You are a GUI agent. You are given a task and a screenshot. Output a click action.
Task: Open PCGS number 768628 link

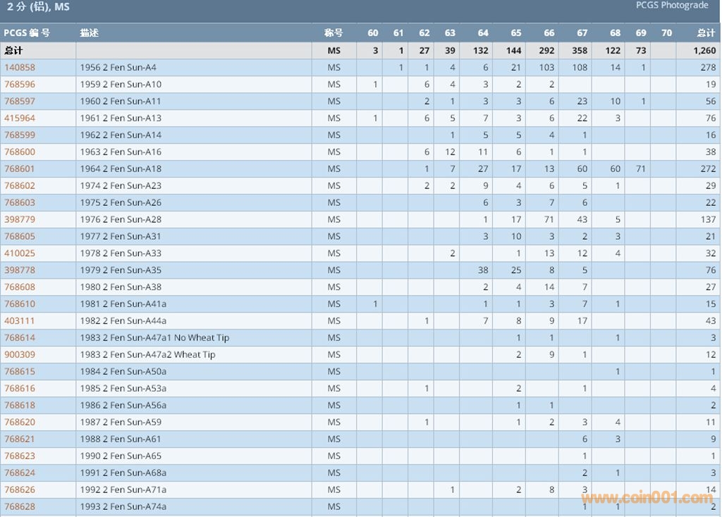[x=20, y=506]
